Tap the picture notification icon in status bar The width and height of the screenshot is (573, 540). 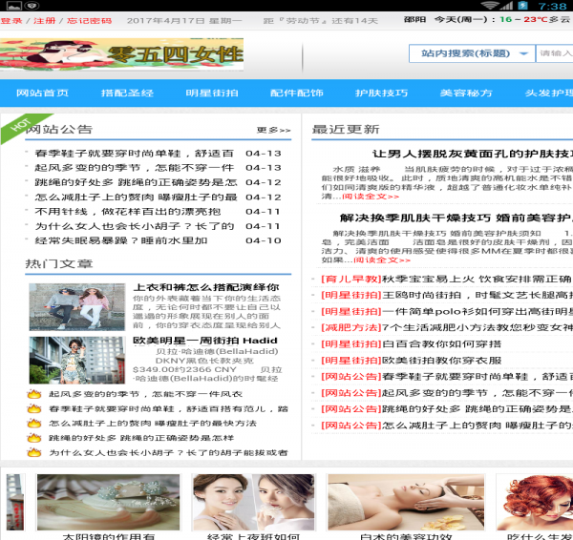point(14,6)
